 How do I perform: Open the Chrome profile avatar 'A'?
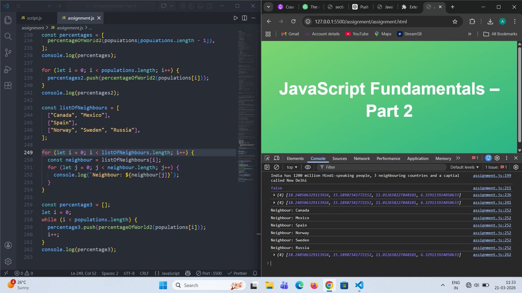pos(502,22)
